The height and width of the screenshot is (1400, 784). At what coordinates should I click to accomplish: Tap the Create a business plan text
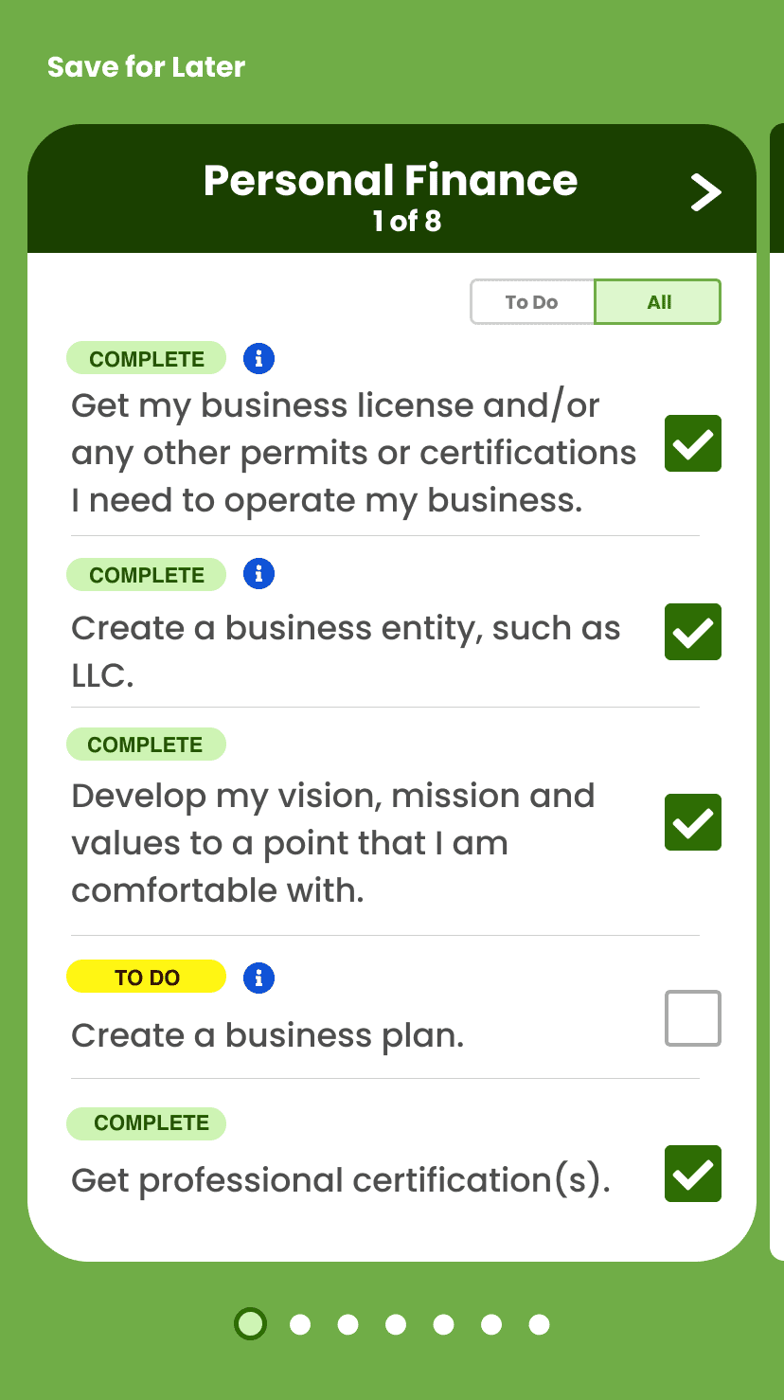pyautogui.click(x=268, y=1035)
